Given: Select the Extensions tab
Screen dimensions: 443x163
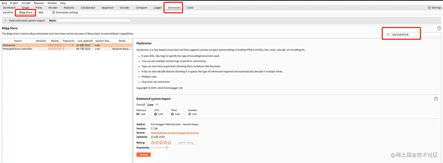Looking at the screenshot, I should click(174, 8).
